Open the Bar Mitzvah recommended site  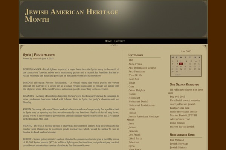coord(177,140)
